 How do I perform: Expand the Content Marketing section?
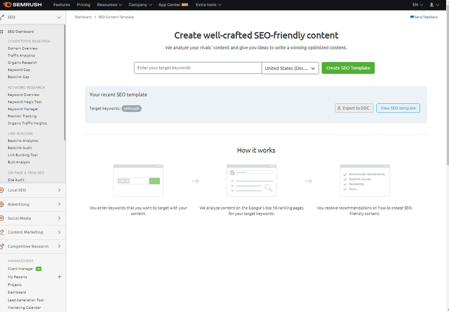[59, 232]
